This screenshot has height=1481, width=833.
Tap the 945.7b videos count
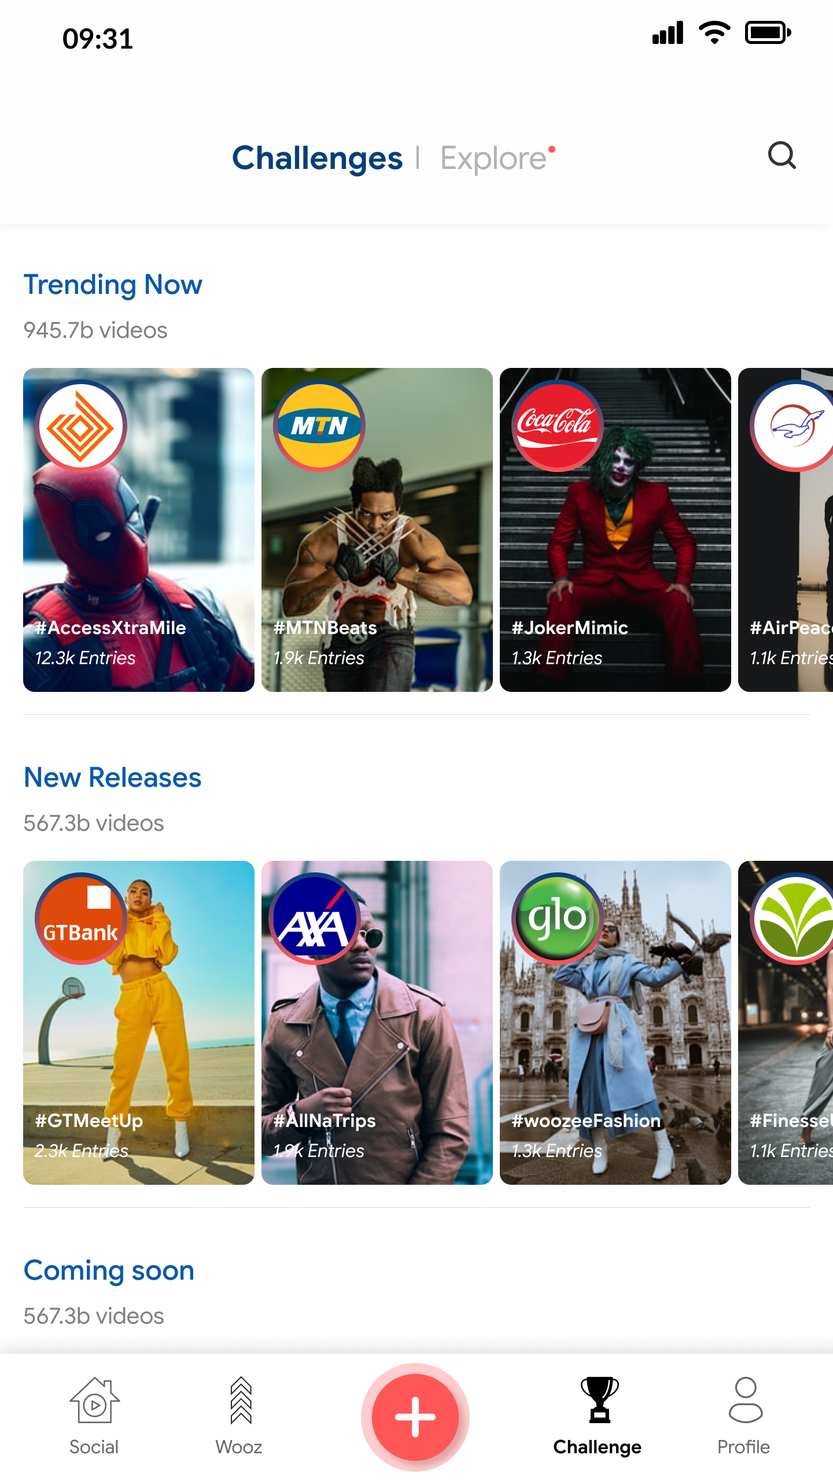(x=95, y=330)
